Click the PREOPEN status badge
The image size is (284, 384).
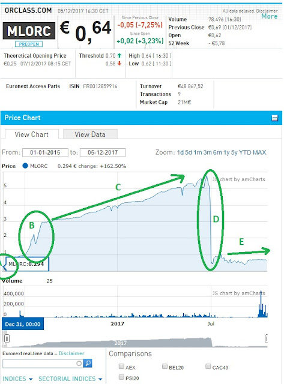29,44
